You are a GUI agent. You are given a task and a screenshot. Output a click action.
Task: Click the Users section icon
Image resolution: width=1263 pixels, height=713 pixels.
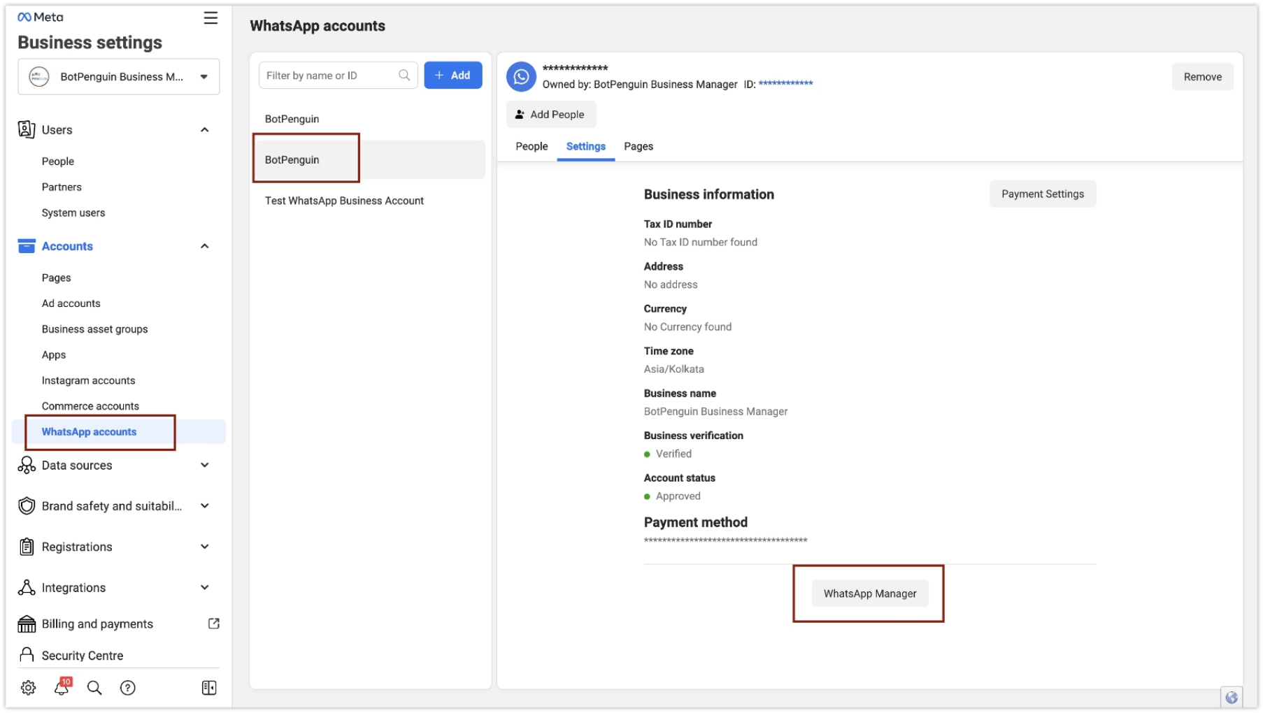pyautogui.click(x=27, y=129)
